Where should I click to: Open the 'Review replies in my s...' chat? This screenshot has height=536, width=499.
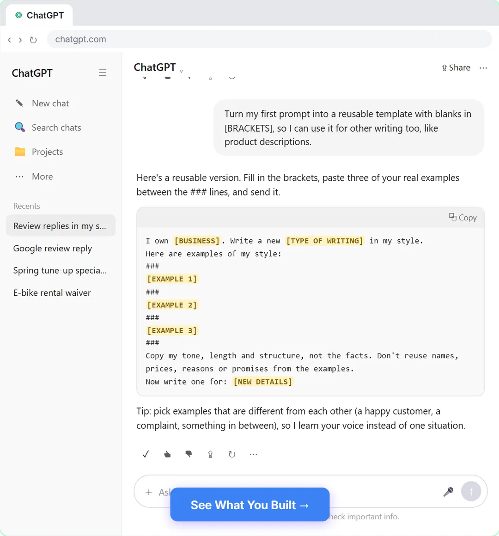click(x=61, y=225)
